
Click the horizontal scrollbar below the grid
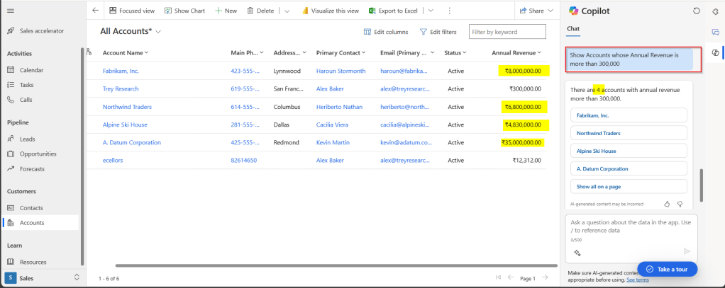(319, 265)
